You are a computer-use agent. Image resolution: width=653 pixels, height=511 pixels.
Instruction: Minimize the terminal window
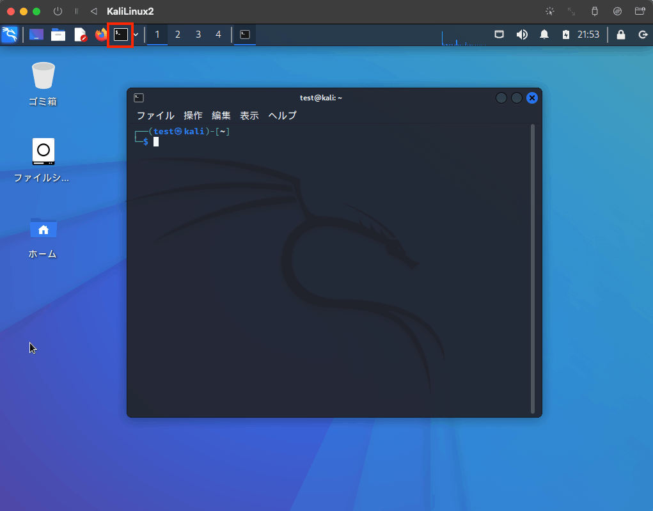tap(501, 98)
